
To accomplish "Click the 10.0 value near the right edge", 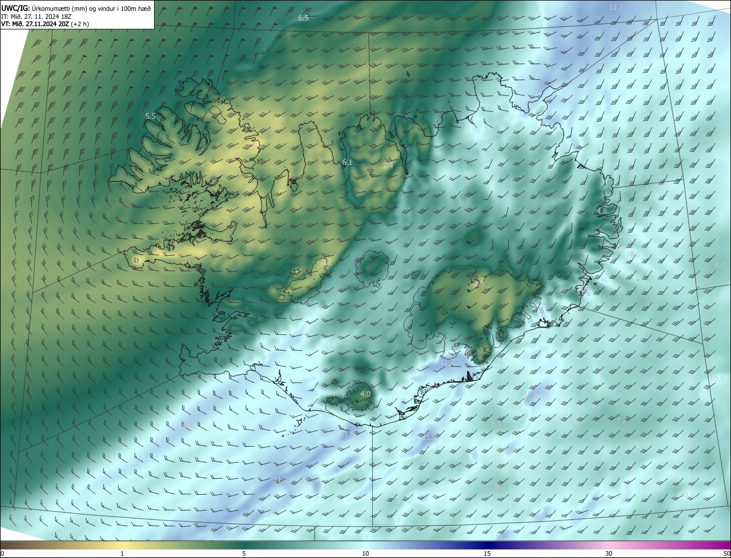I will coord(717,379).
